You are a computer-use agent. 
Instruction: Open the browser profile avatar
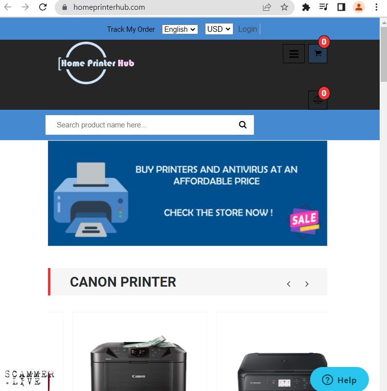(x=359, y=7)
